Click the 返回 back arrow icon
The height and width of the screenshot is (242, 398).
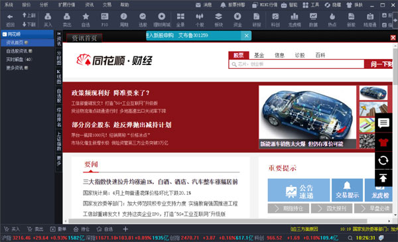(x=10, y=17)
